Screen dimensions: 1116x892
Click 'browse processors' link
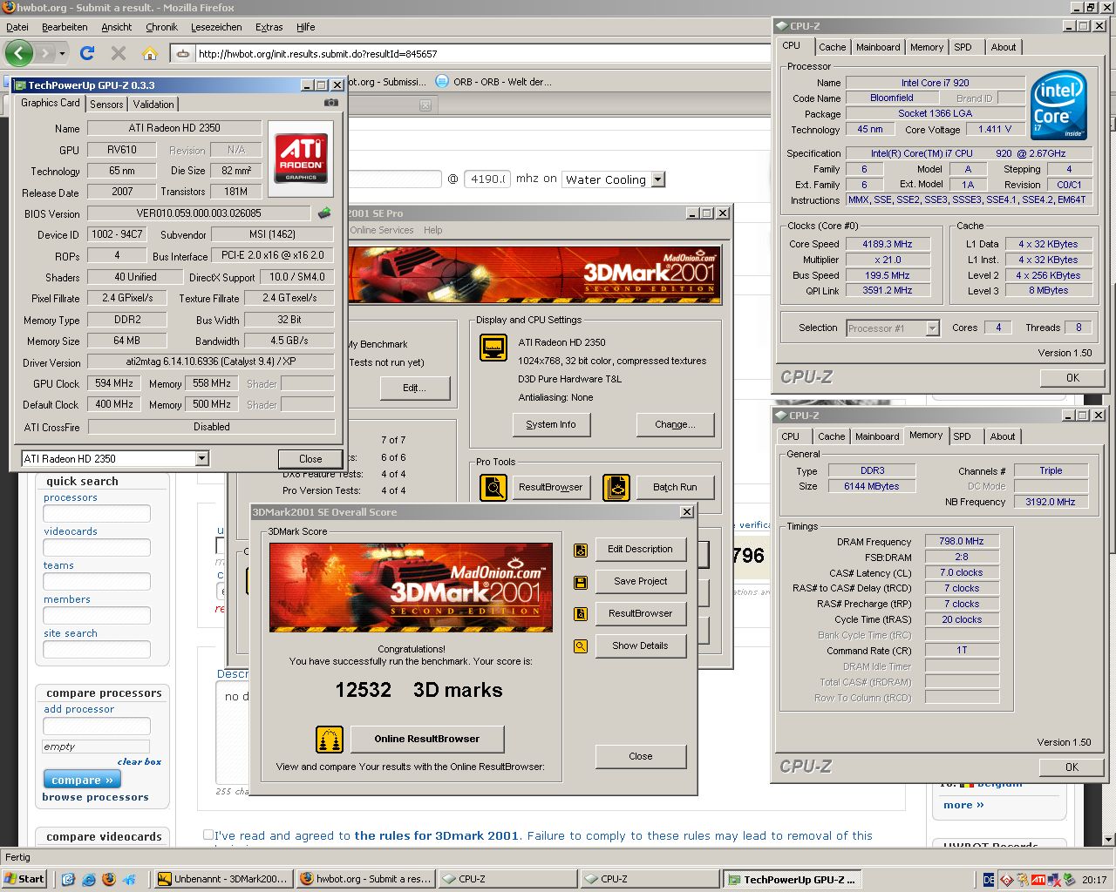[96, 797]
